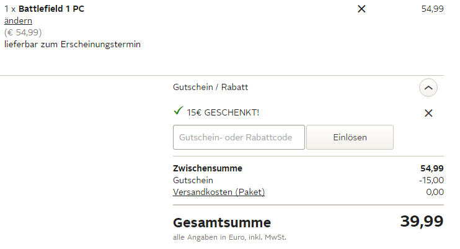Click the Zwischensumme label
Viewport: 460px width, 249px height.
point(207,168)
